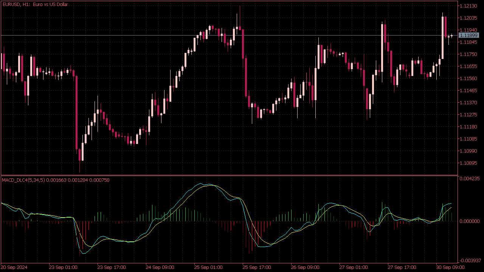Click the 23 Sep 01:00 time label
484x272 pixels.
point(63,267)
